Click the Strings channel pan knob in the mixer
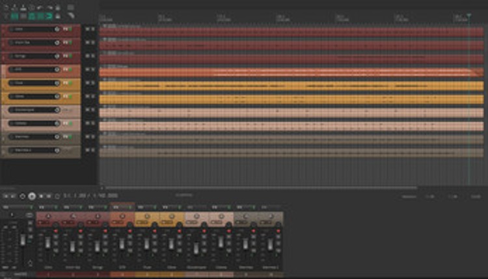This screenshot has width=488, height=279. click(96, 215)
